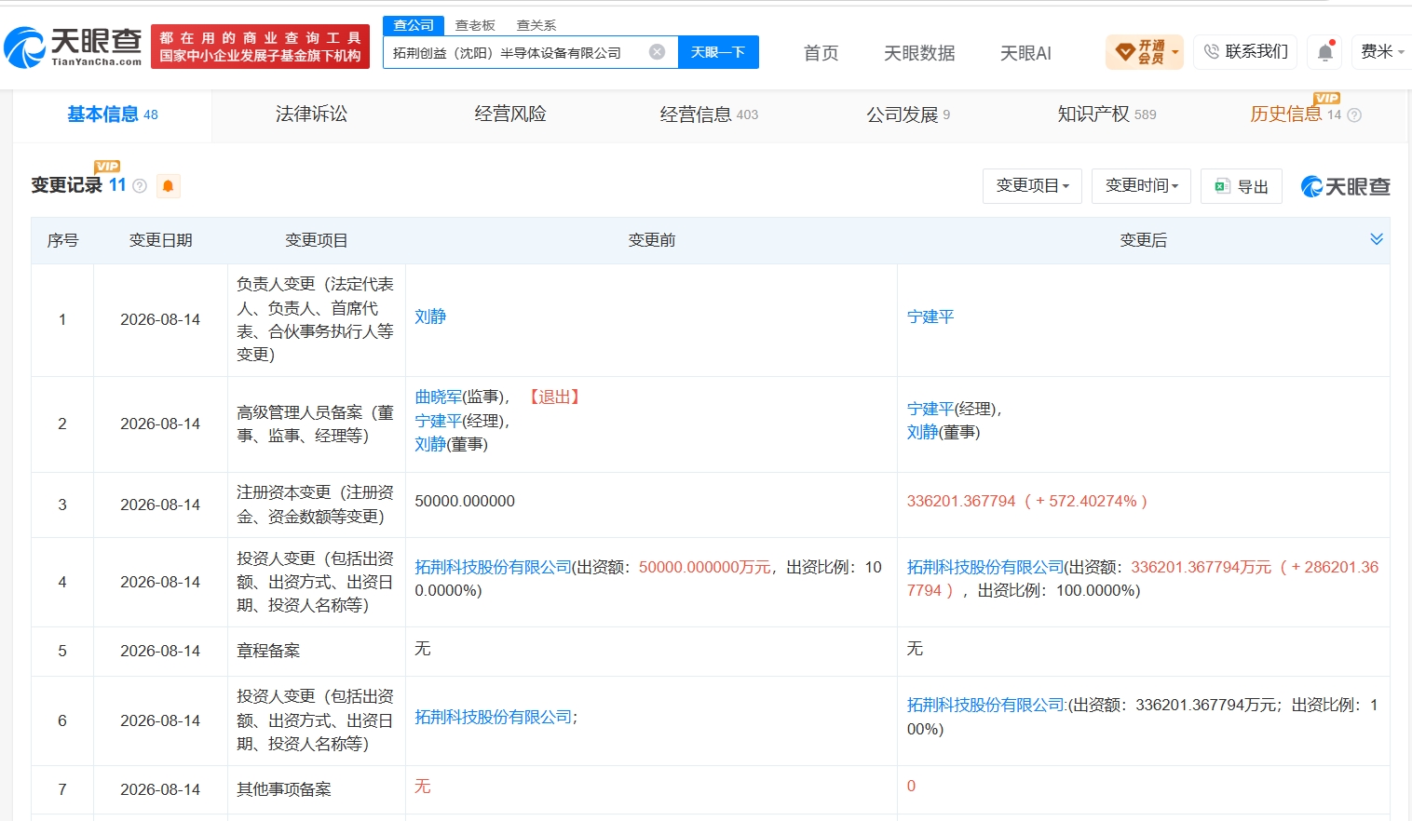Click the 导出 export button
1412x821 pixels.
1242,186
